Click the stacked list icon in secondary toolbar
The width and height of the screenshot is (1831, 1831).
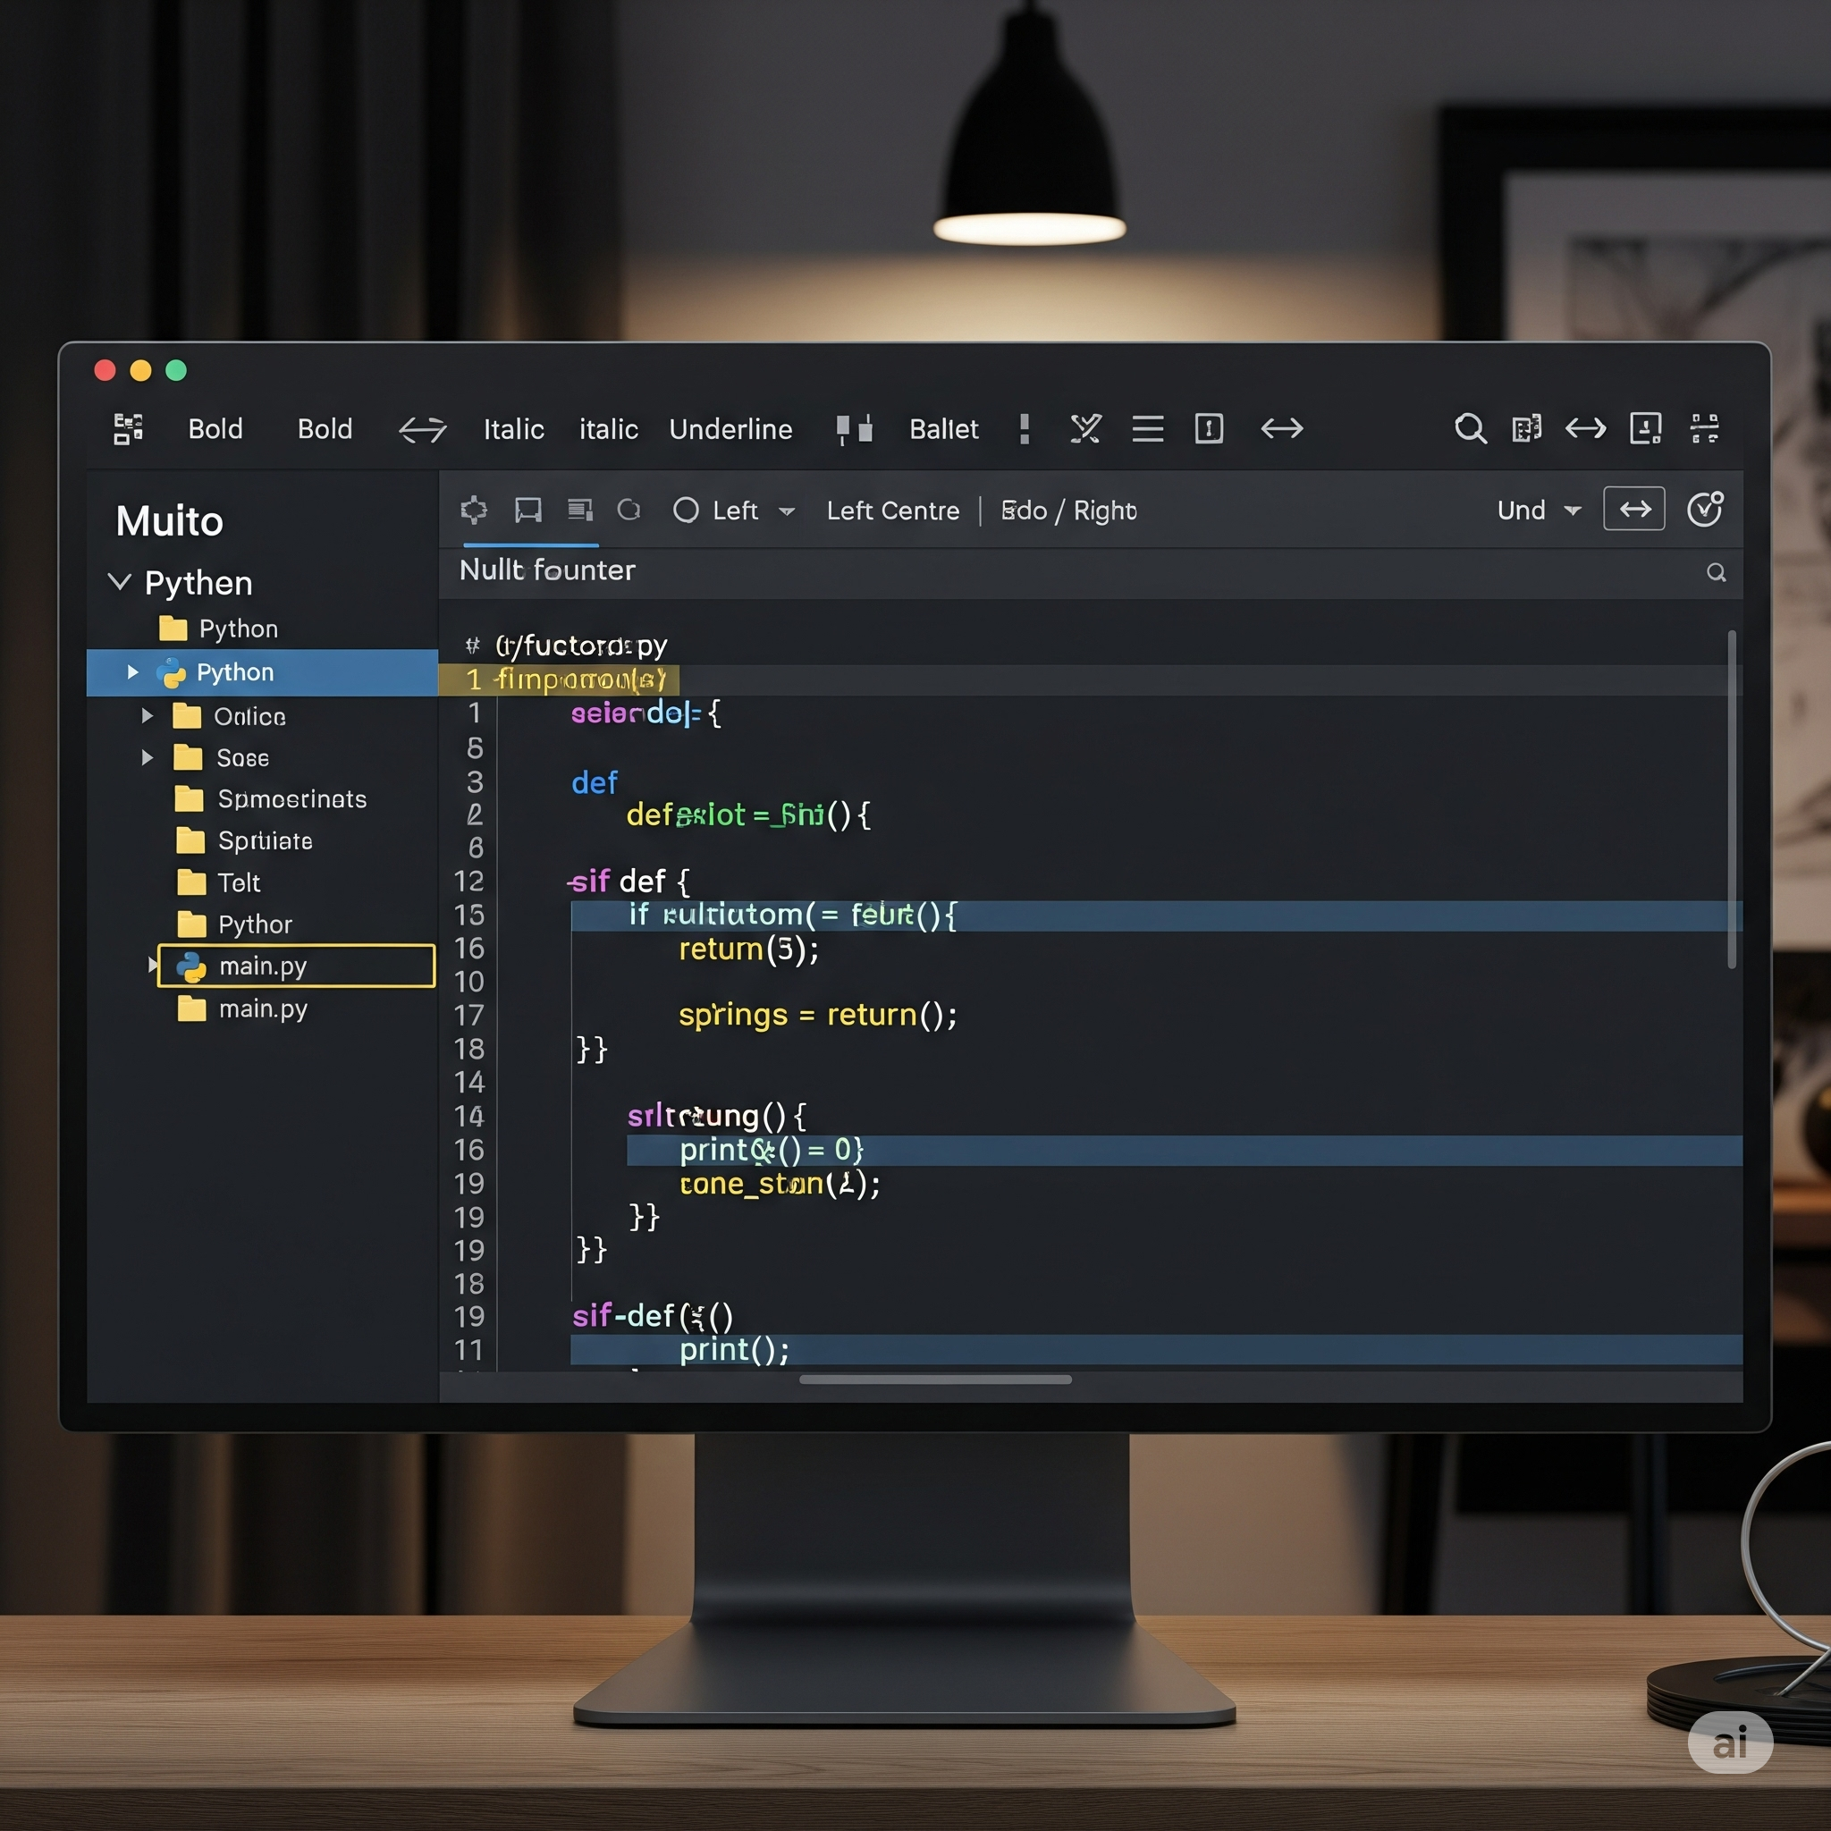580,510
